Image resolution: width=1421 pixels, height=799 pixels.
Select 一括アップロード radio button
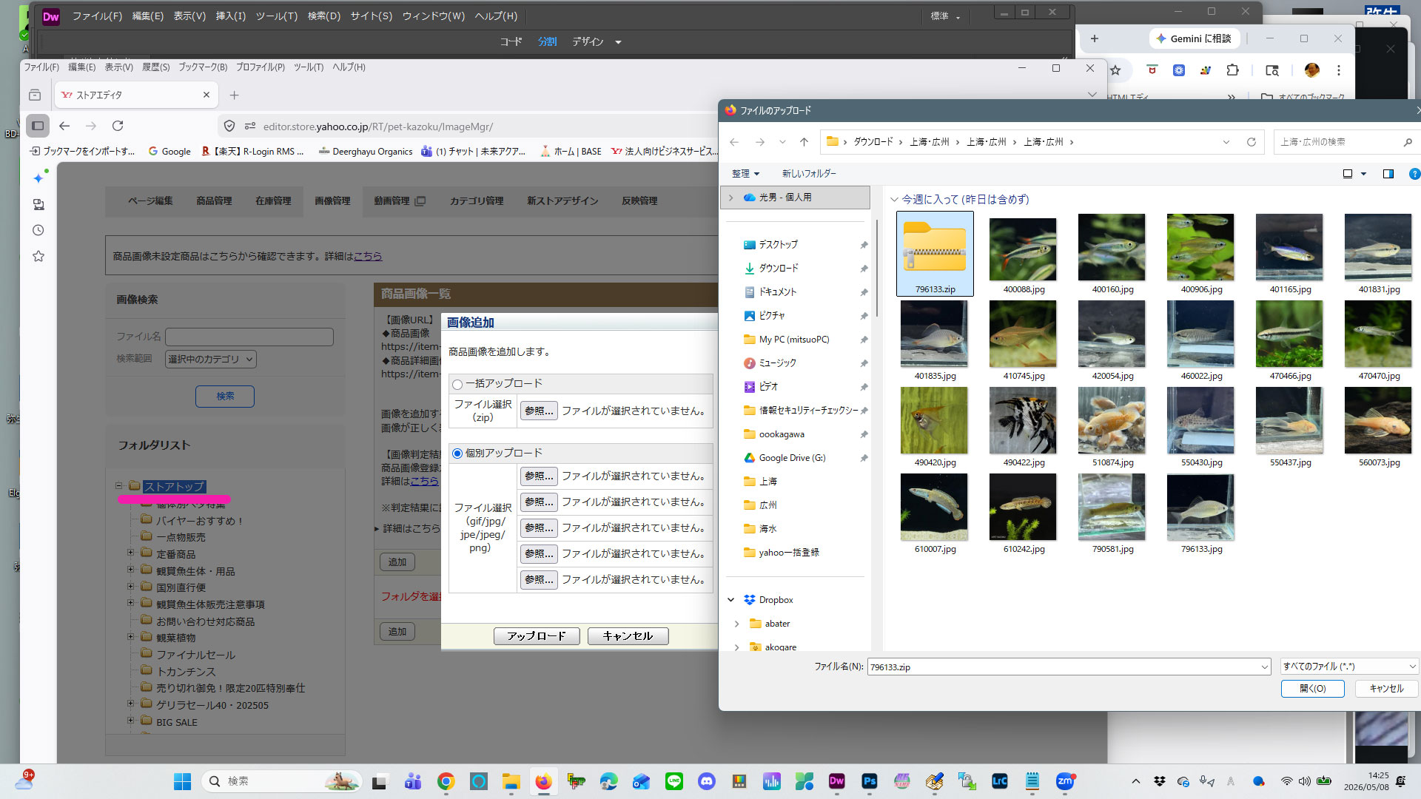[457, 384]
